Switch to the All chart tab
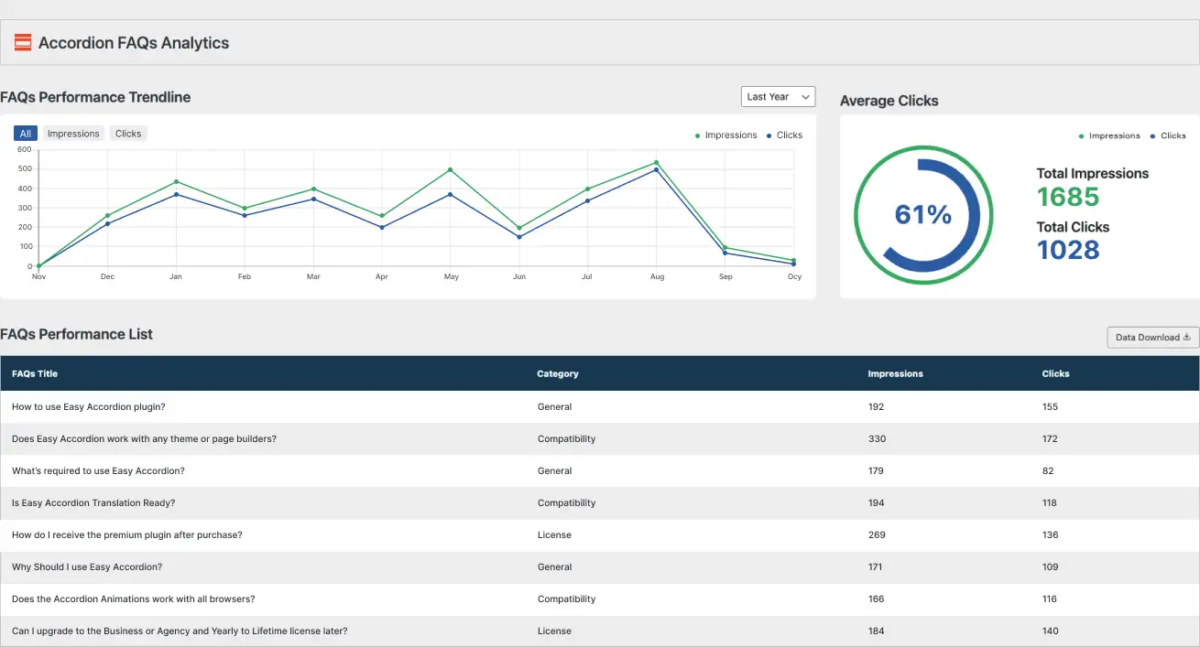Screen dimensions: 1200x647 [26, 134]
